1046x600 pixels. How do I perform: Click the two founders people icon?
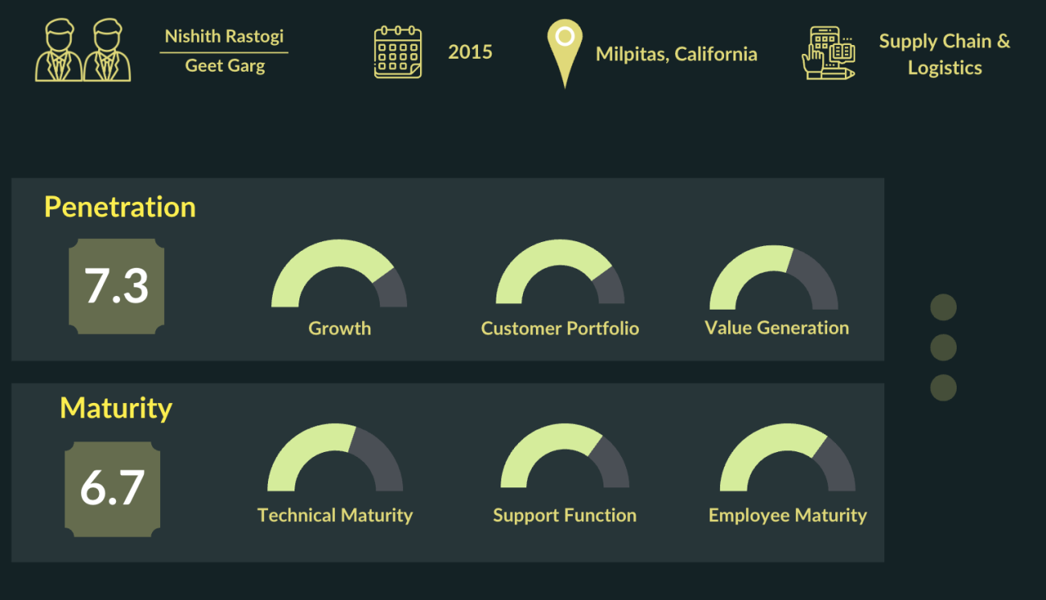click(x=84, y=50)
